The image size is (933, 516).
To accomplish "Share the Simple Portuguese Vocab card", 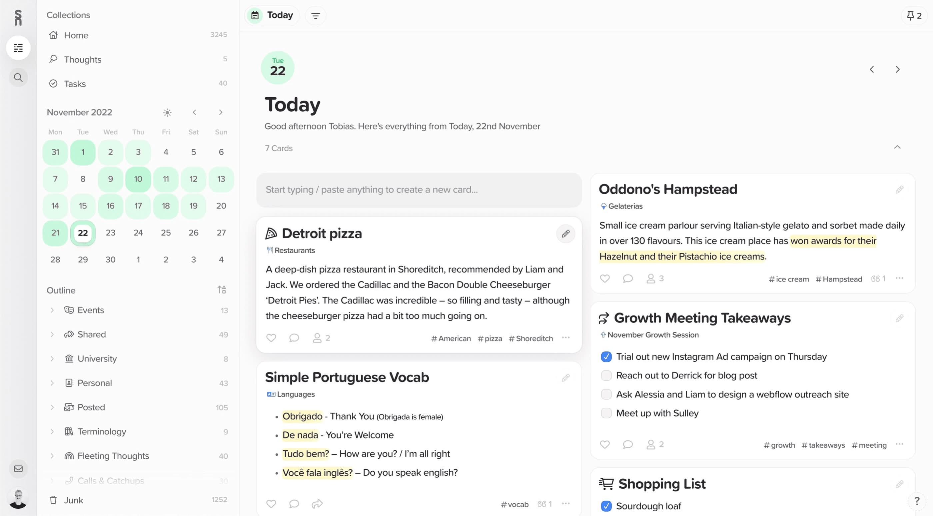I will [x=317, y=504].
